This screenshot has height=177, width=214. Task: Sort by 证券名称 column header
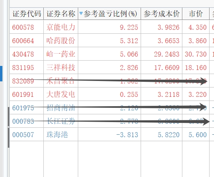(x=61, y=14)
